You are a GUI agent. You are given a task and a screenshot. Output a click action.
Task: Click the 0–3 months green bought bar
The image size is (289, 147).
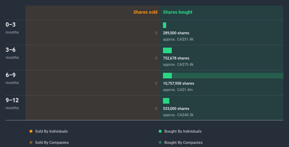click(x=164, y=25)
